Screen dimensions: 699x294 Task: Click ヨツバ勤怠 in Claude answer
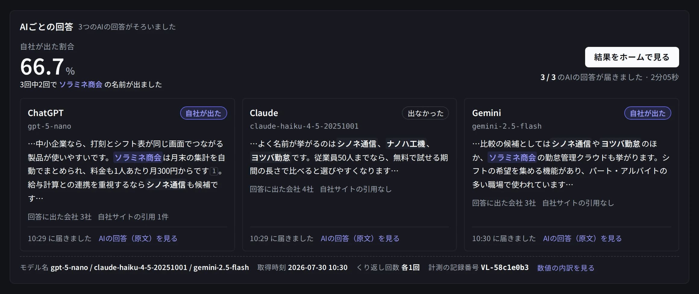click(x=271, y=158)
